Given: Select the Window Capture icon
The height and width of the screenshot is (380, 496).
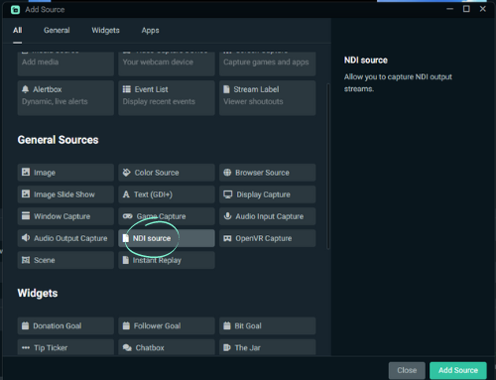Looking at the screenshot, I should (26, 215).
